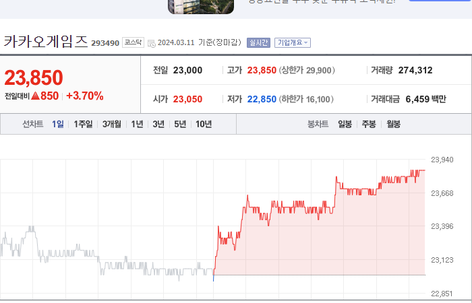Click the 시가 value 23,050
This screenshot has height=303, width=472.
tap(187, 99)
